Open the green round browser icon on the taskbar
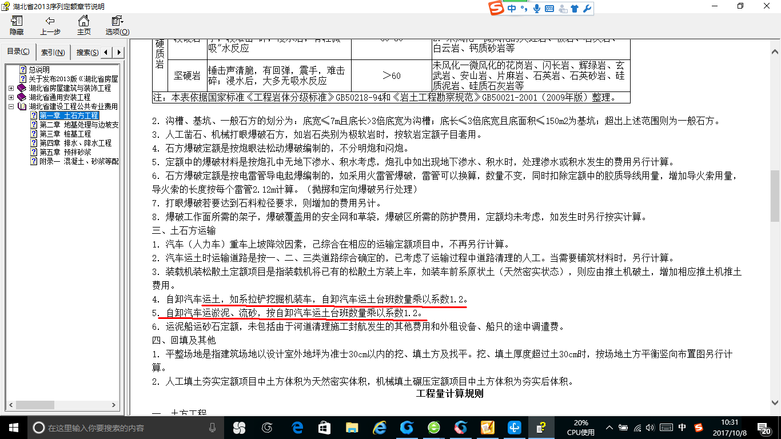The height and width of the screenshot is (439, 781). coord(434,428)
